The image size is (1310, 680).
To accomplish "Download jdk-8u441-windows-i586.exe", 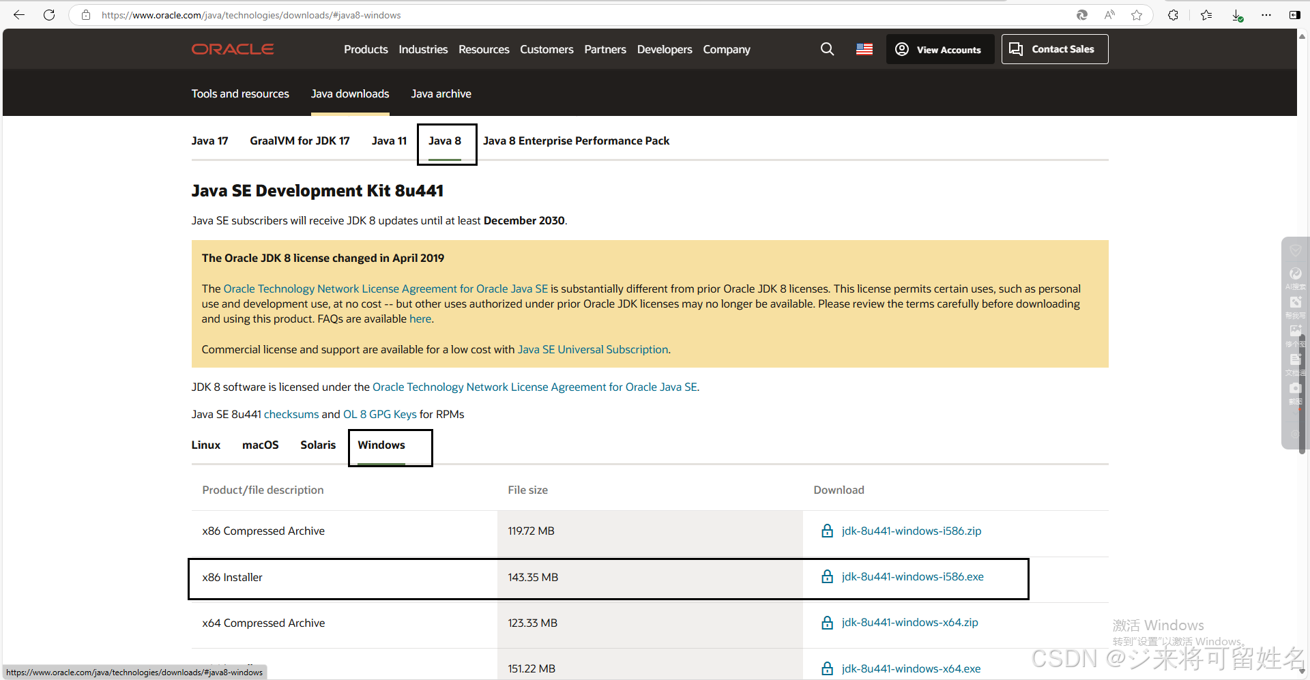I will [912, 576].
